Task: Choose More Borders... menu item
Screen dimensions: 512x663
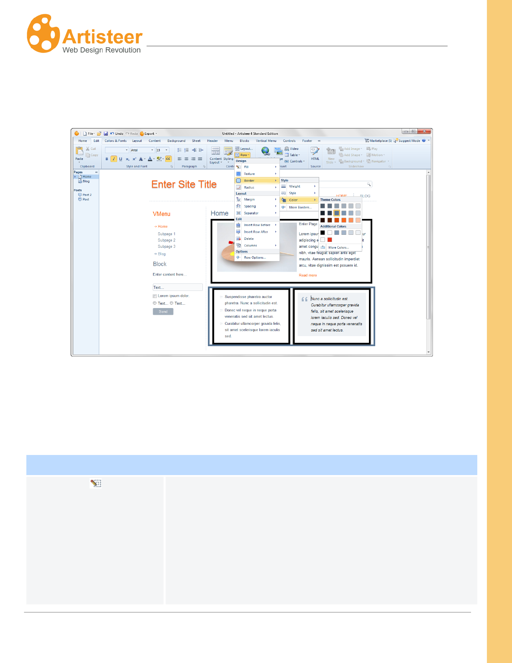Action: (x=299, y=207)
